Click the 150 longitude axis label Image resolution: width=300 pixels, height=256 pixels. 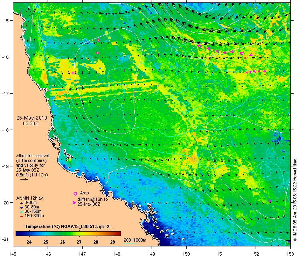coord(186,254)
